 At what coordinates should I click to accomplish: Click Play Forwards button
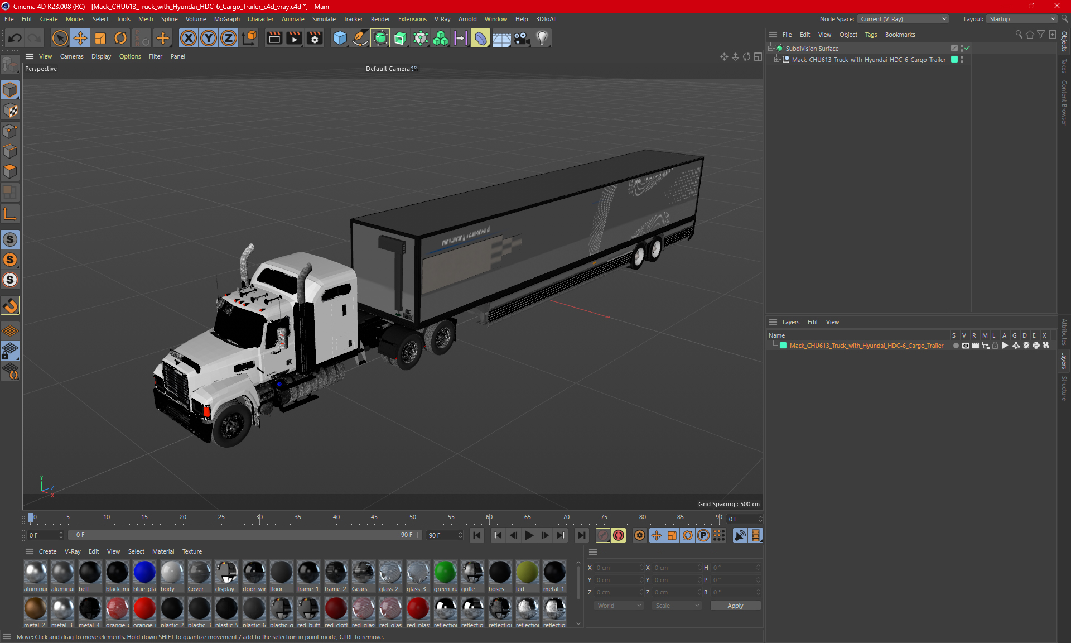(x=529, y=535)
